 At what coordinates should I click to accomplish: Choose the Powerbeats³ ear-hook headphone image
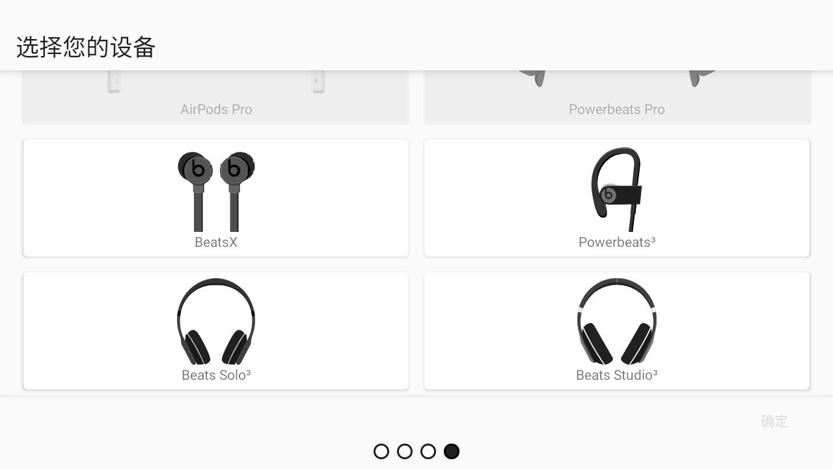click(616, 190)
